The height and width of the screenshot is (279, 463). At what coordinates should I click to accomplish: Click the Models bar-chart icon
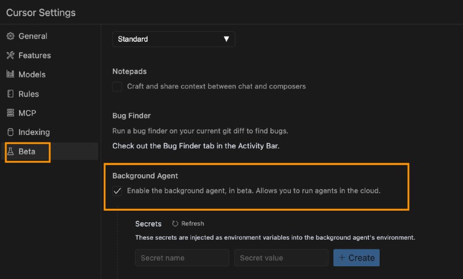[10, 74]
